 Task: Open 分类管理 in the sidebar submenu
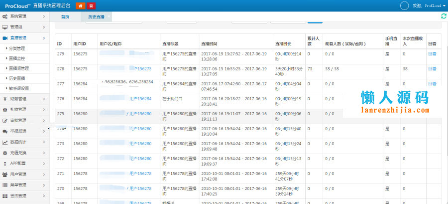[17, 49]
